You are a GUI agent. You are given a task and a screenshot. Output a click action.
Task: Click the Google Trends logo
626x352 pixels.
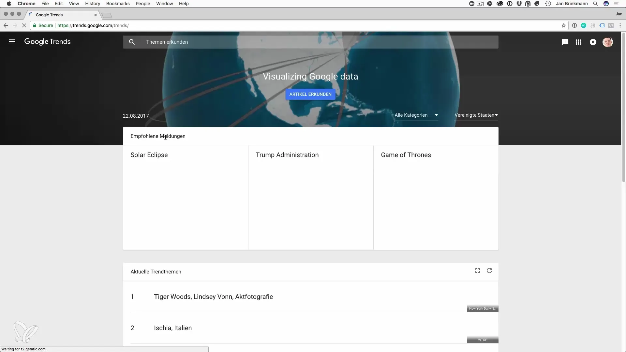(47, 42)
